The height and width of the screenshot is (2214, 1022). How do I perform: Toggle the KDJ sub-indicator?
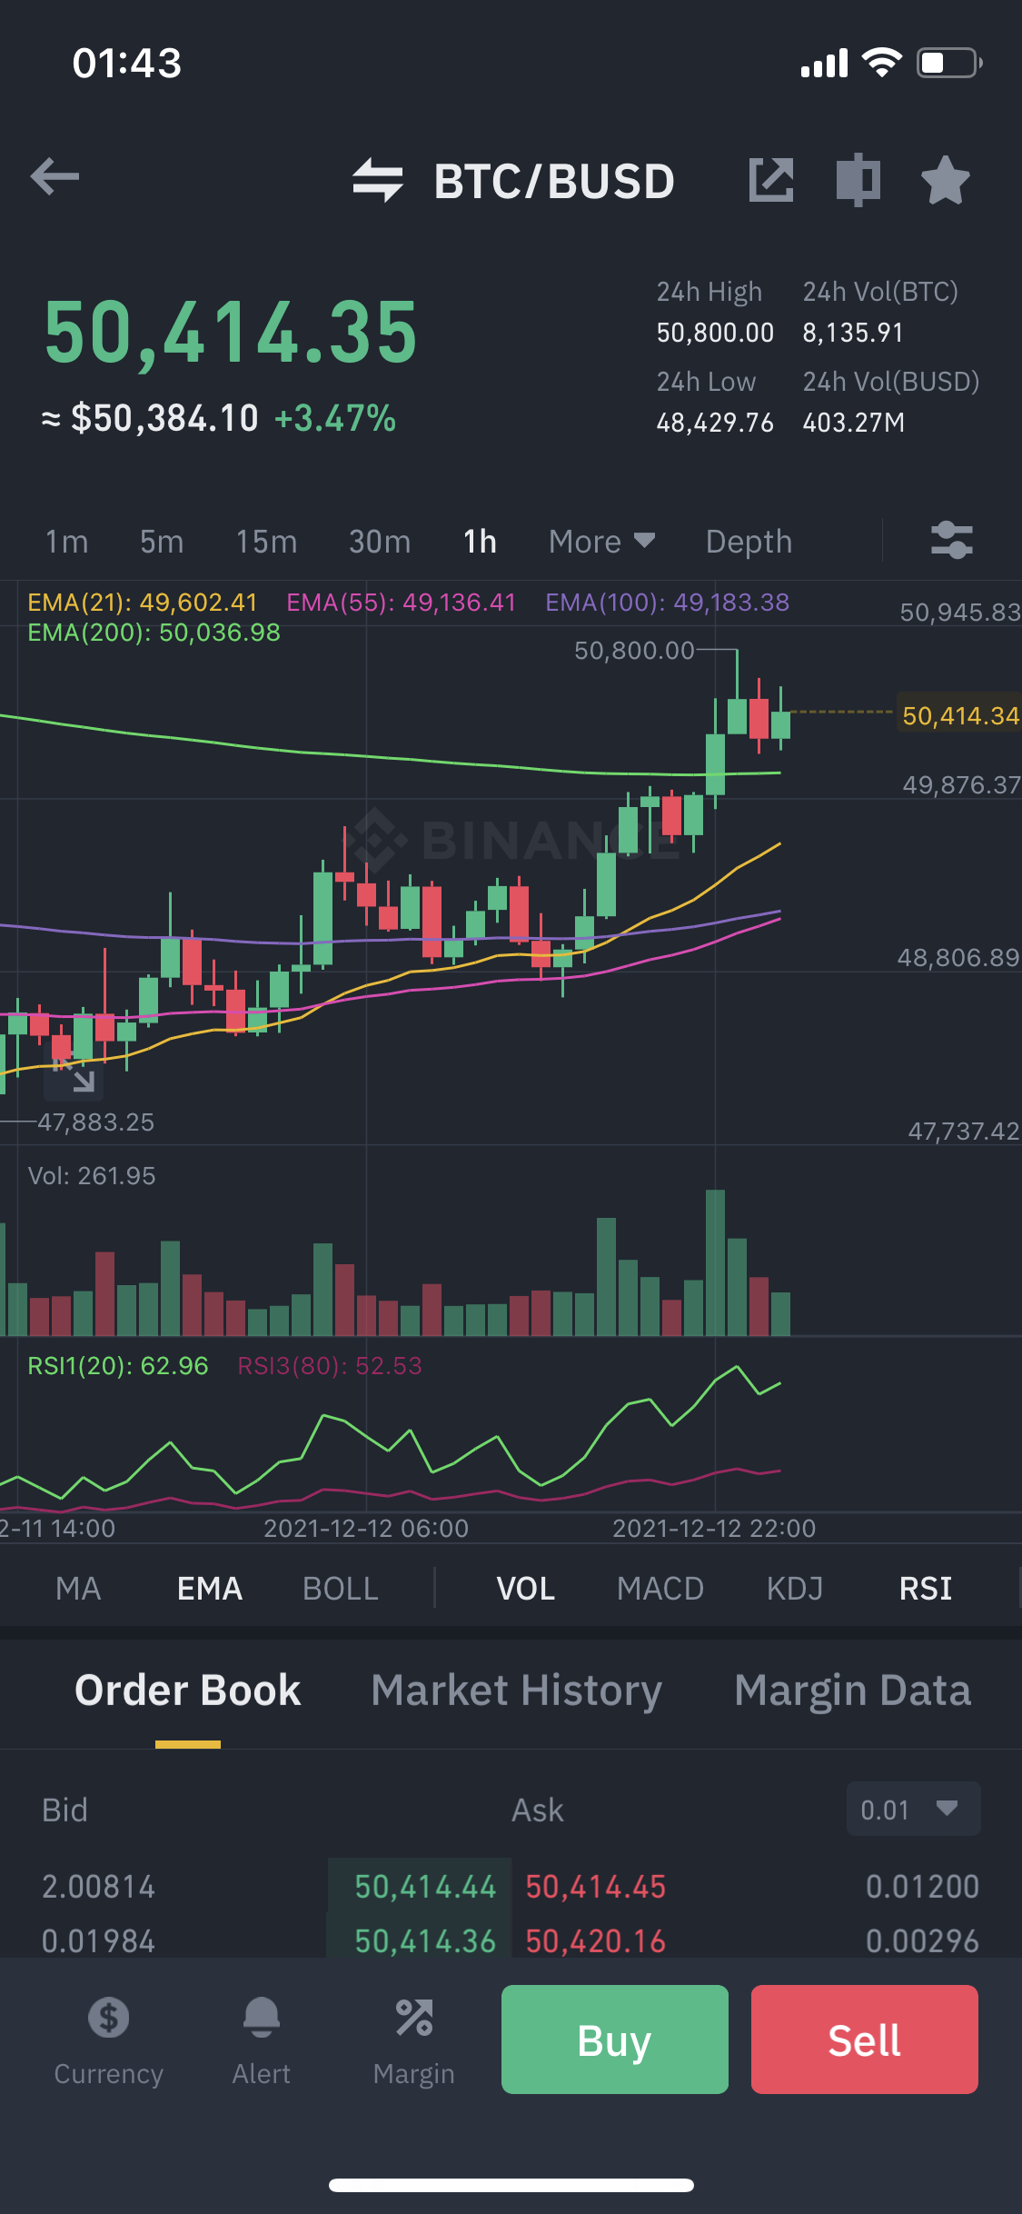[x=795, y=1589]
